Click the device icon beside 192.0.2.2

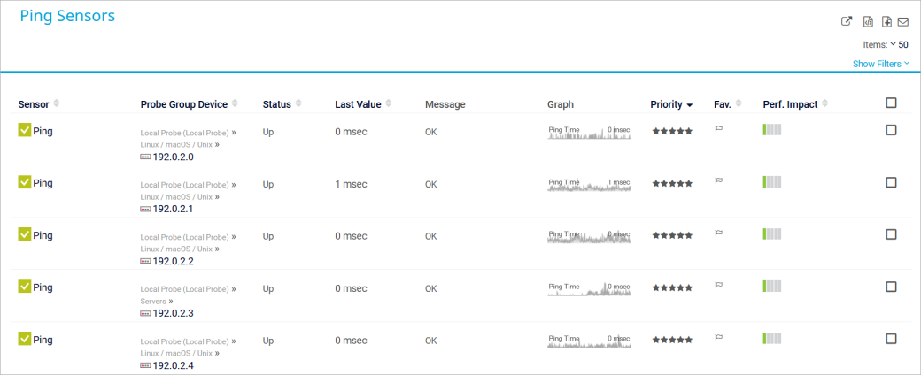pyautogui.click(x=145, y=262)
